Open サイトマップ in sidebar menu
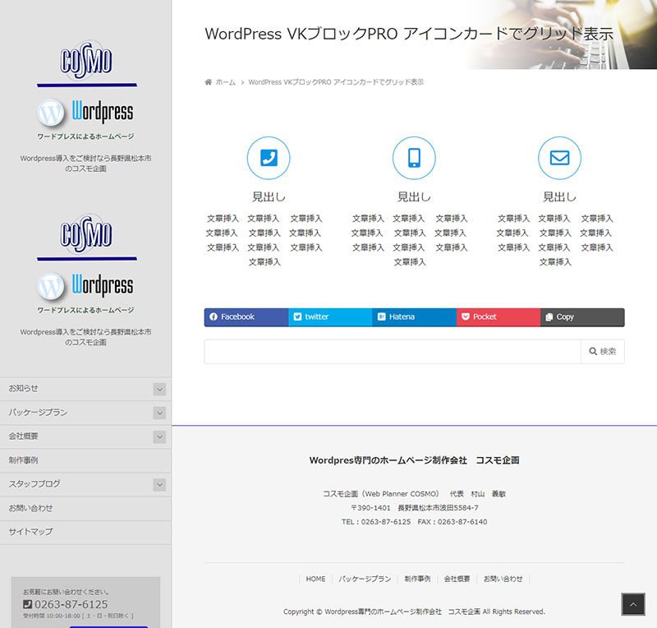 pos(30,532)
